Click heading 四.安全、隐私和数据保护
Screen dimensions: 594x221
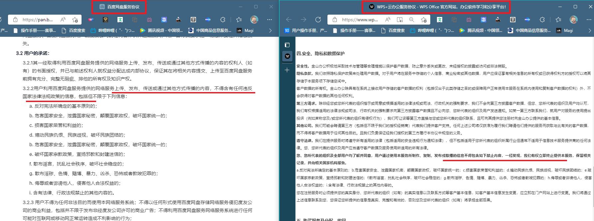tap(320, 54)
